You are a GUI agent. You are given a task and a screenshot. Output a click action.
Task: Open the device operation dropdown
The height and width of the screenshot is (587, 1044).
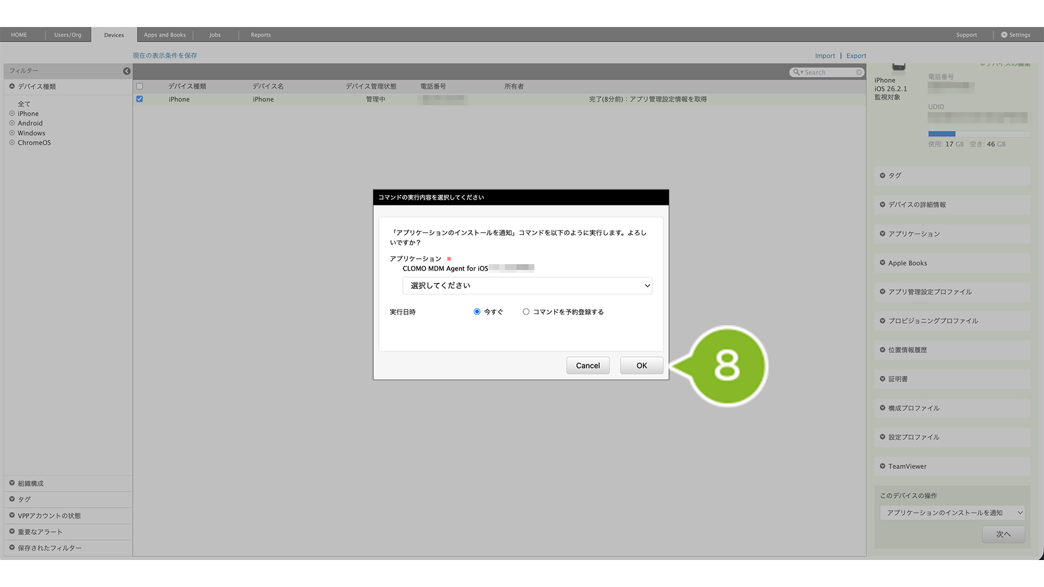click(x=952, y=512)
